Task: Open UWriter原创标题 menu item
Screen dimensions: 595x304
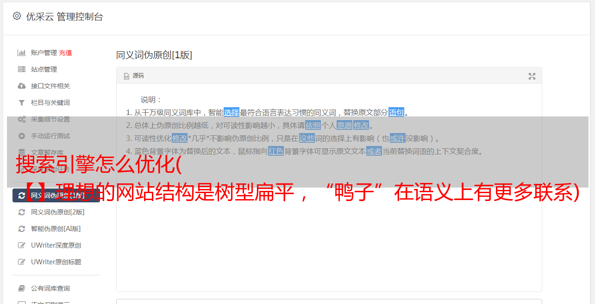Action: point(56,262)
